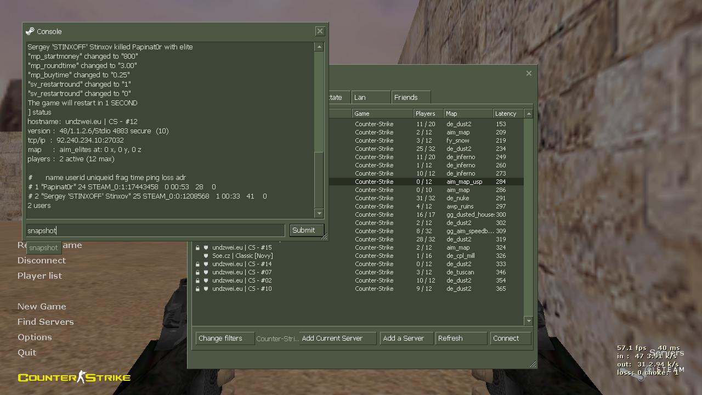Open the Lan tab in server browser

(x=371, y=97)
